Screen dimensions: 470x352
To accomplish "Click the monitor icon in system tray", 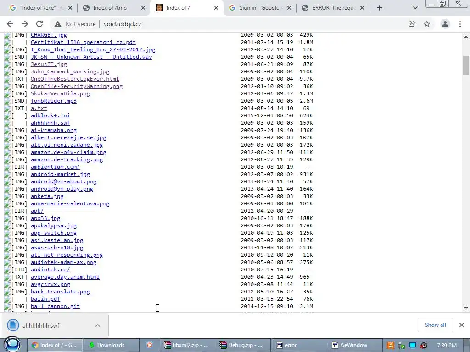I will click(413, 346).
